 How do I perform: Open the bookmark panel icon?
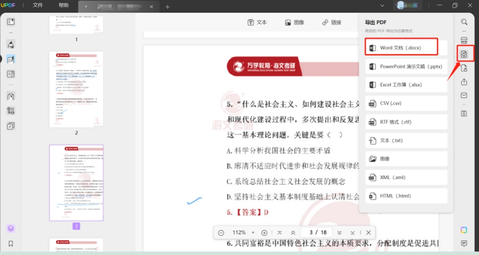point(11,244)
